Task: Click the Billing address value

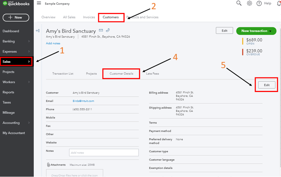Action: [x=185, y=96]
